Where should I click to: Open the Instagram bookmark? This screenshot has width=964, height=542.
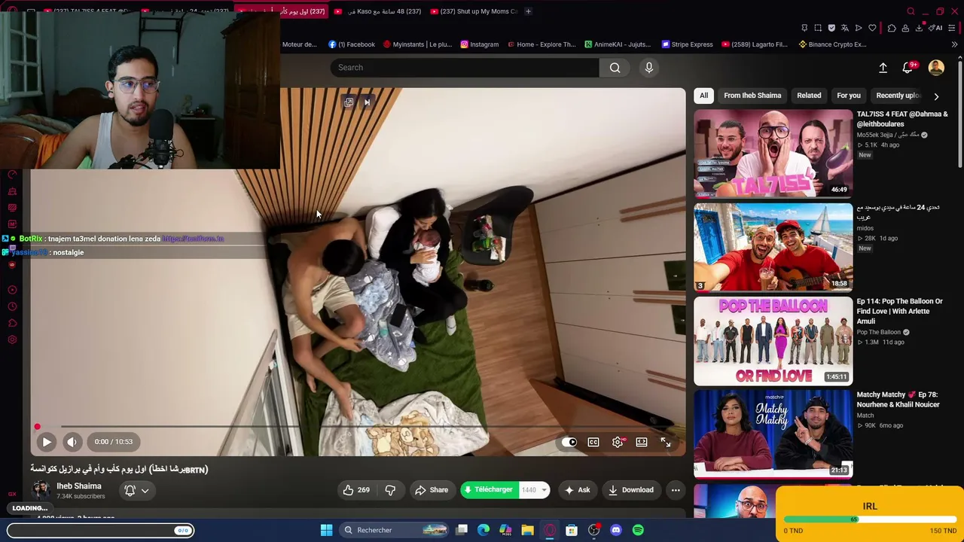480,44
